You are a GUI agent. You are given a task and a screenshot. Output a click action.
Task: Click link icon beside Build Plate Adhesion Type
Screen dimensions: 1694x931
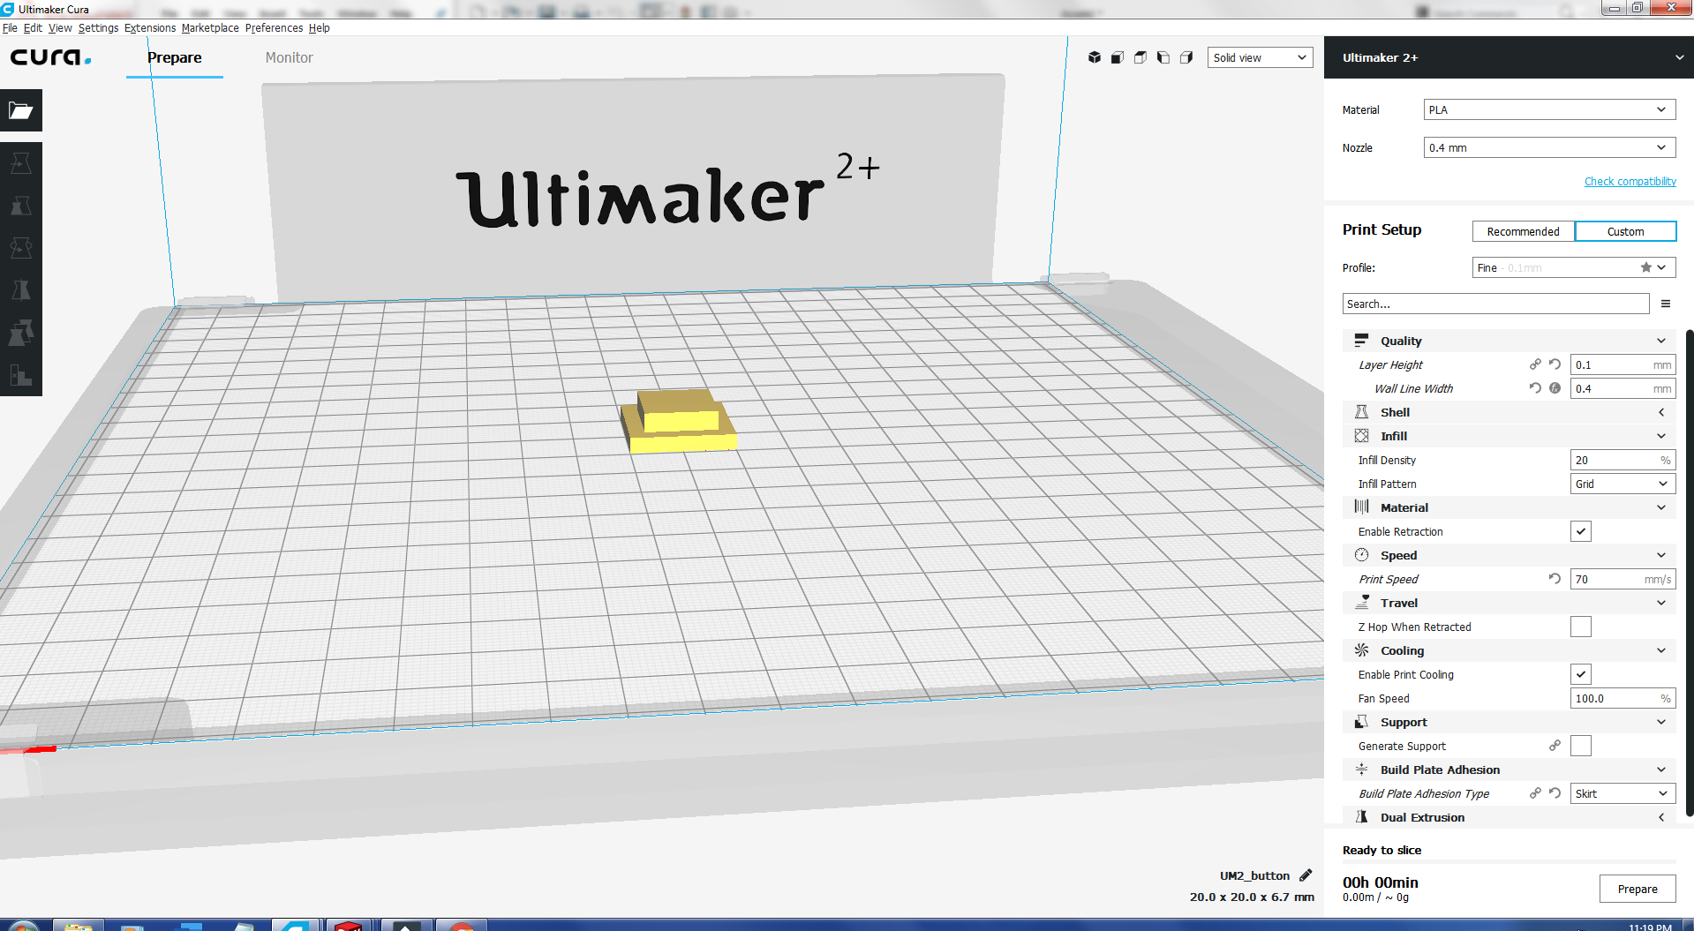coord(1535,793)
